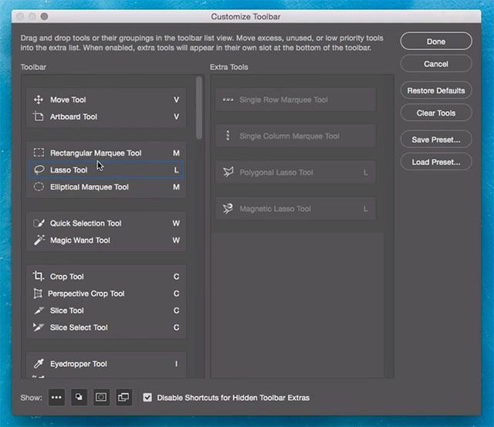494x427 pixels.
Task: Click the Cancel button
Action: 436,64
